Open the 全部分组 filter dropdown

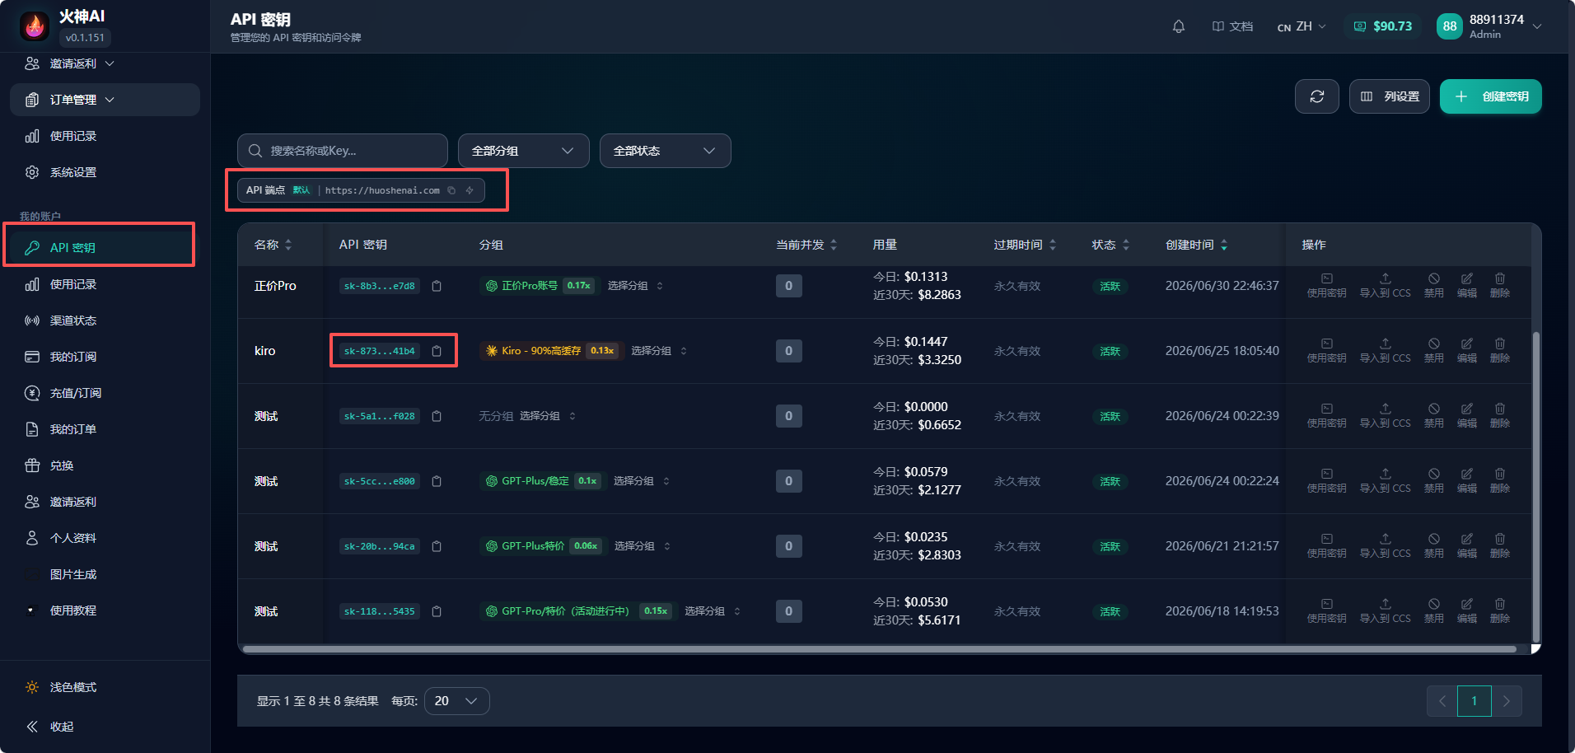pos(524,151)
